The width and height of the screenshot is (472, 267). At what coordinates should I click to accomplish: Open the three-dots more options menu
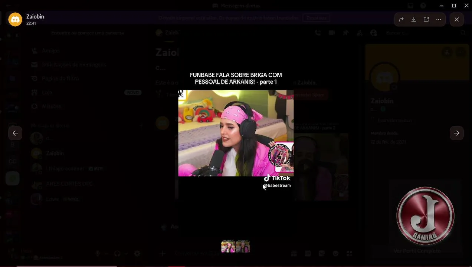[x=439, y=20]
